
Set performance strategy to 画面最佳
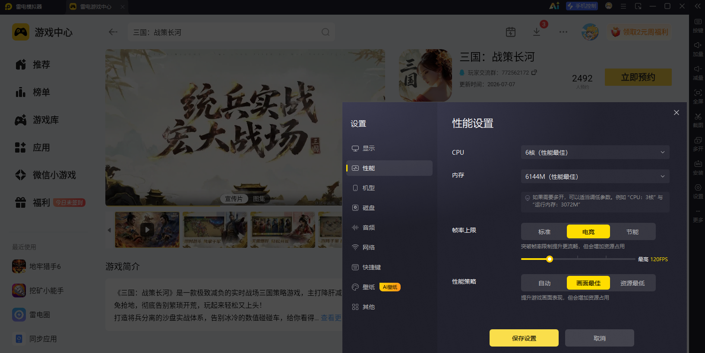(588, 283)
